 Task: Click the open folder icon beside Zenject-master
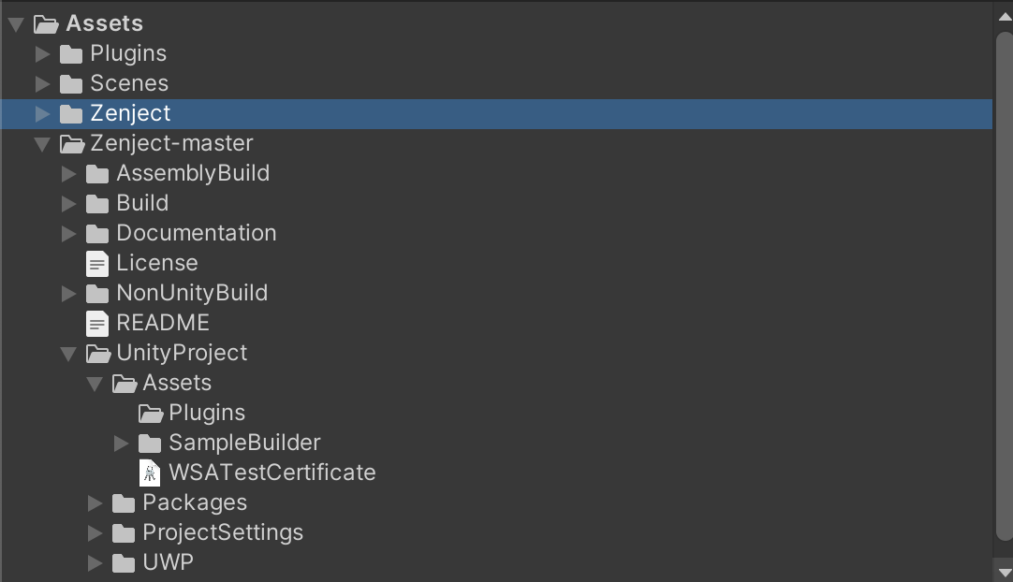72,143
